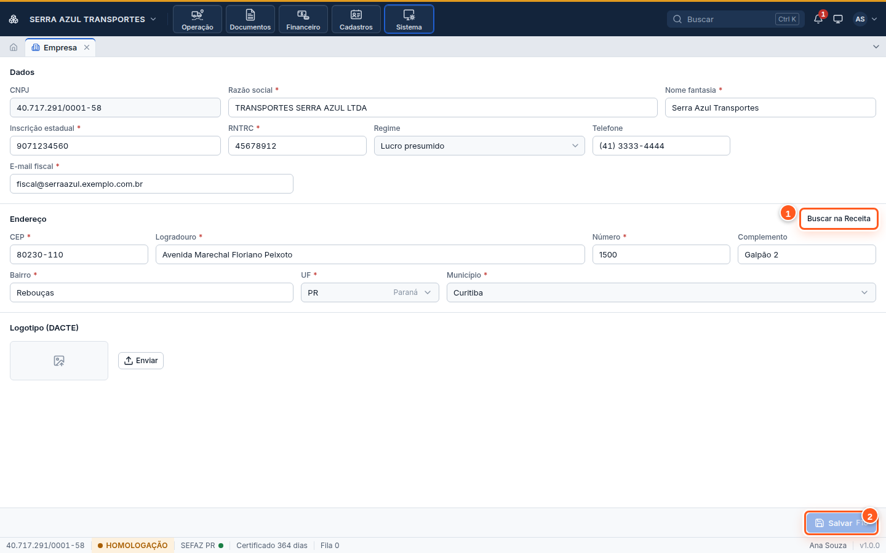Click the monitor display icon

[838, 19]
